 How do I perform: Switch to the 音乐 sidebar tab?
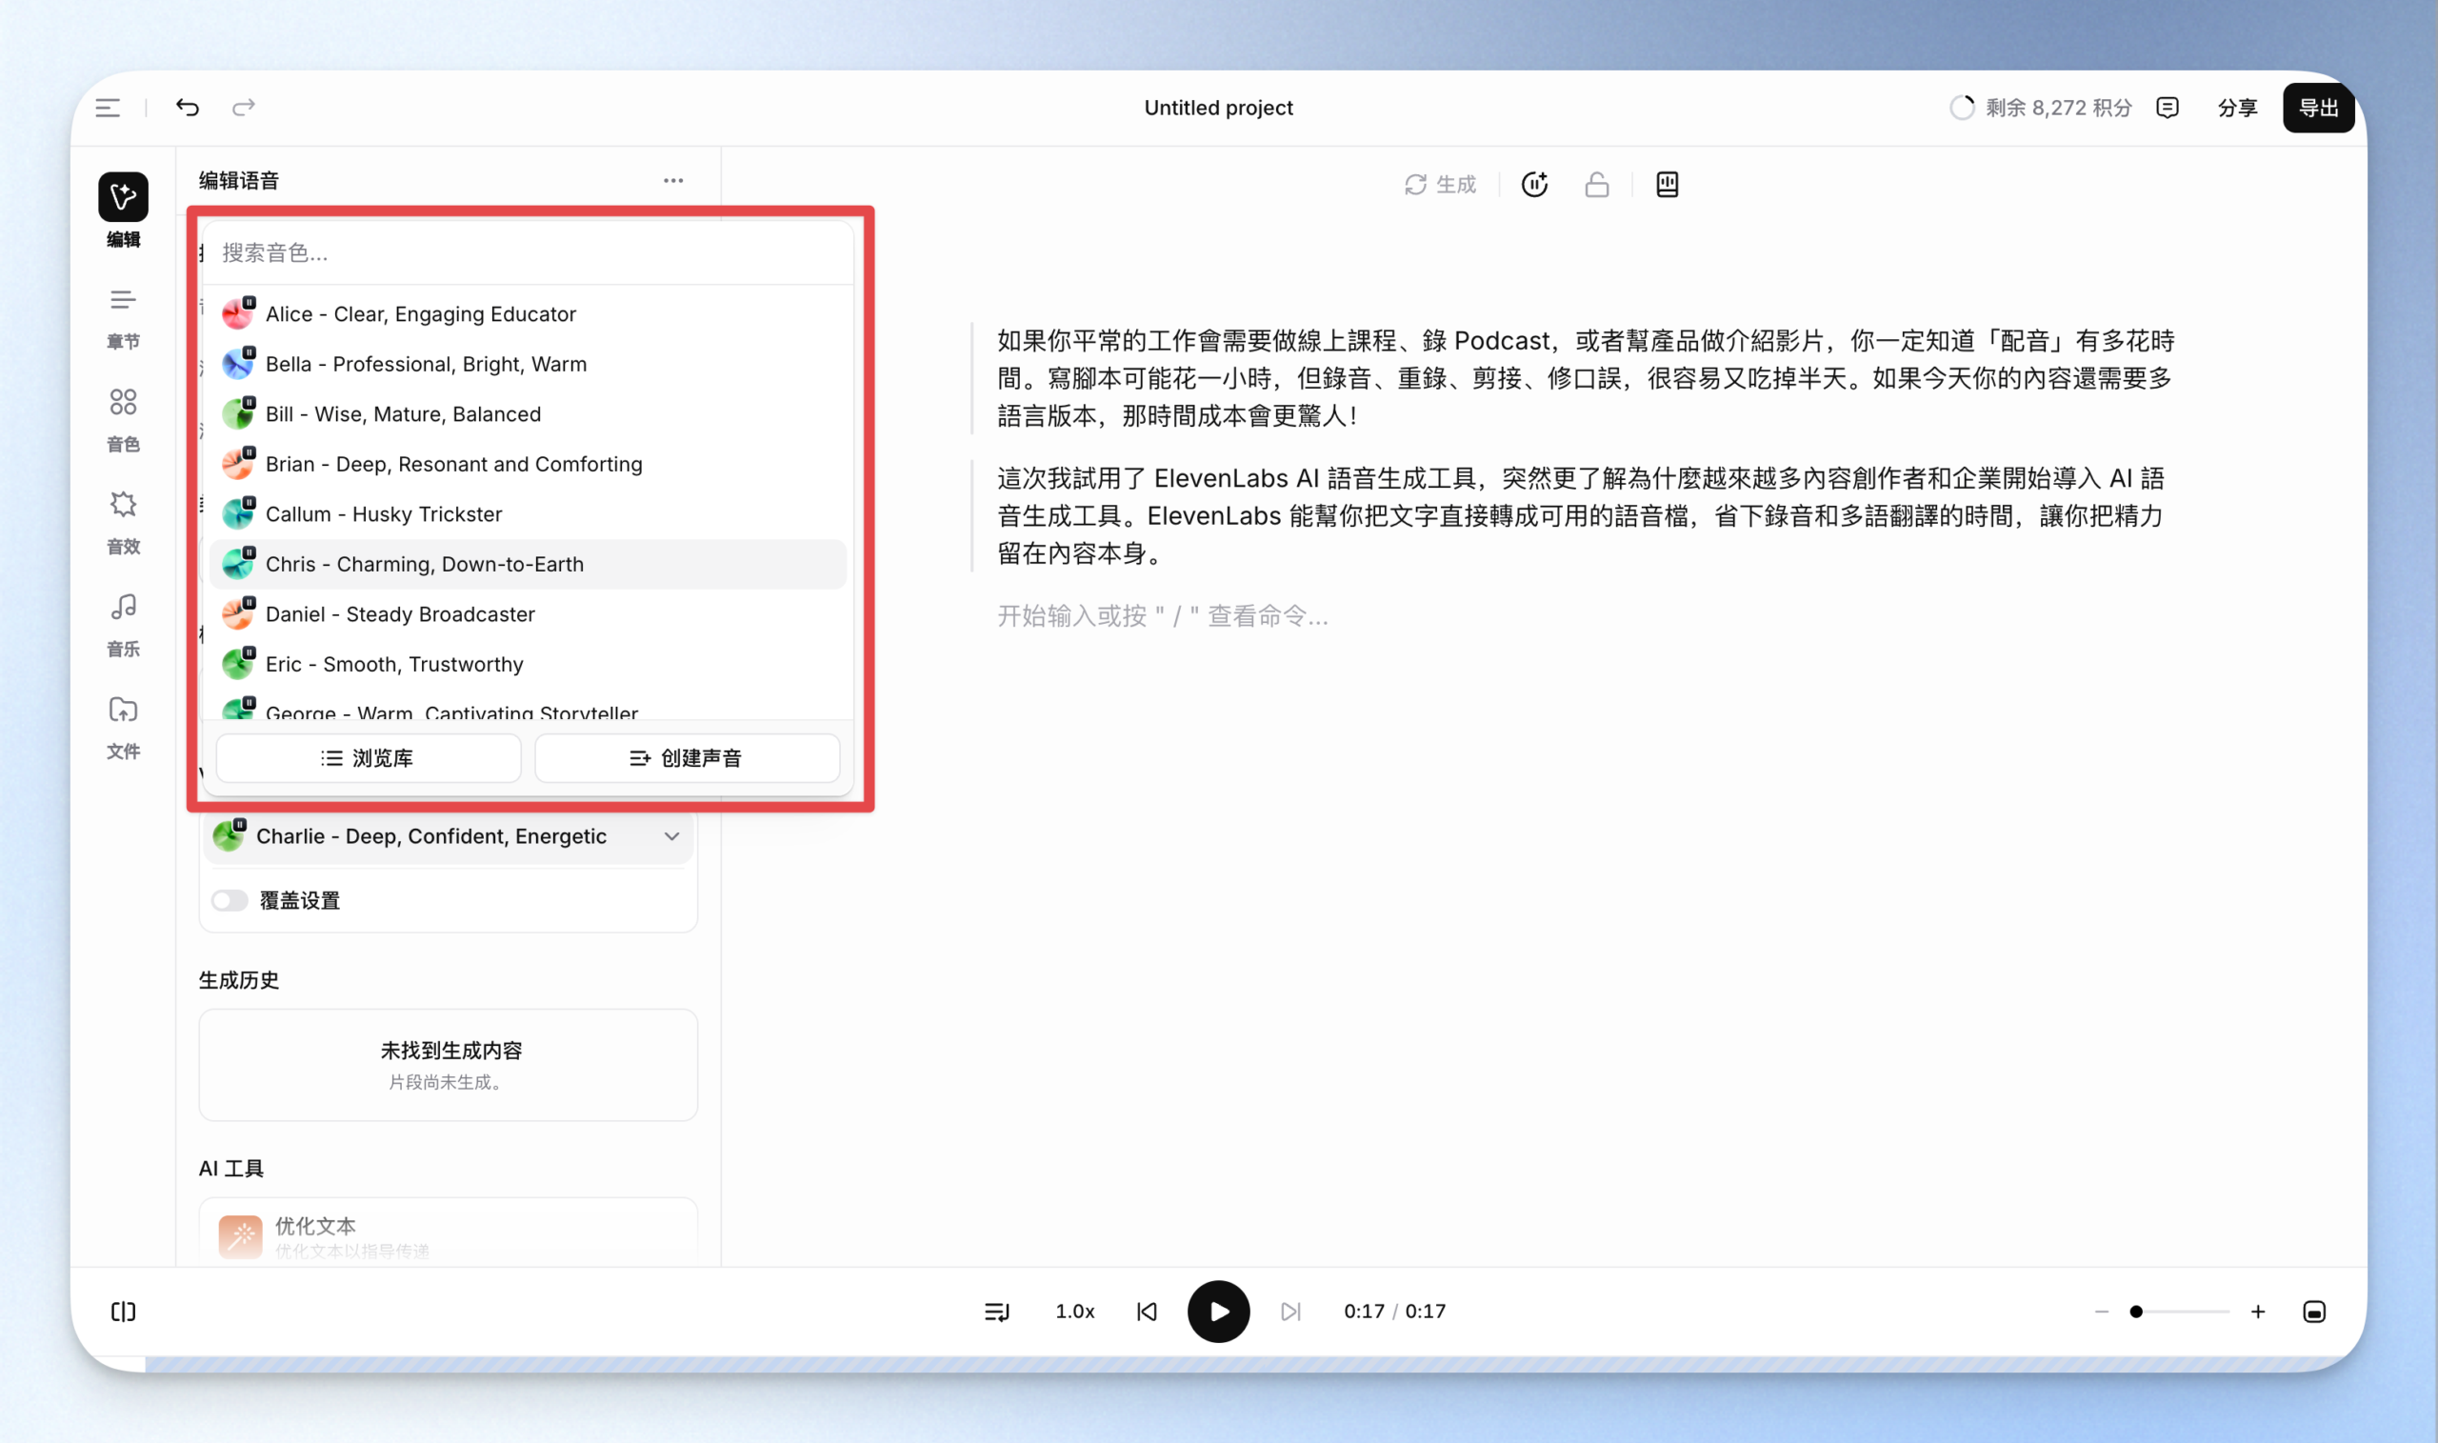click(124, 625)
